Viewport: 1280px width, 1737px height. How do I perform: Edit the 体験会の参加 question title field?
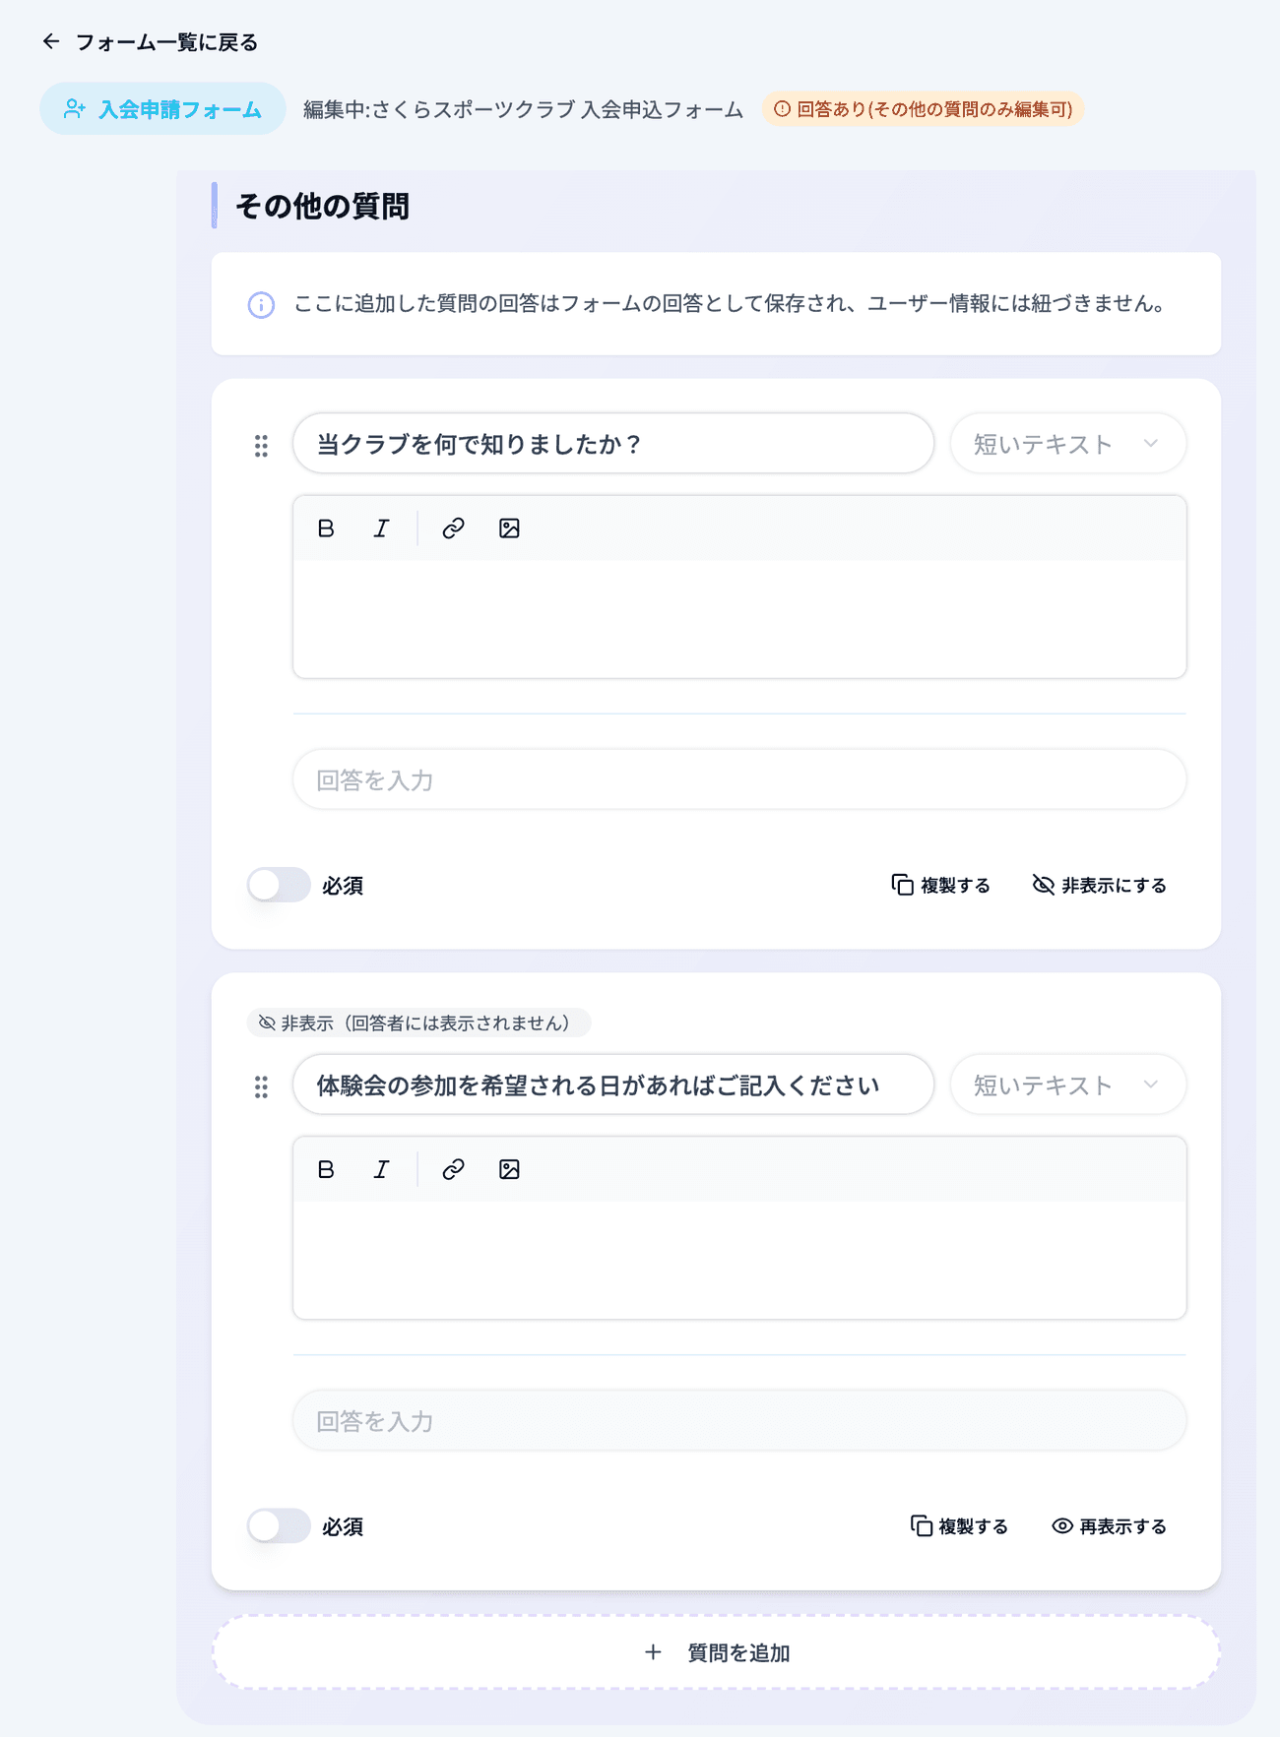[x=612, y=1085]
